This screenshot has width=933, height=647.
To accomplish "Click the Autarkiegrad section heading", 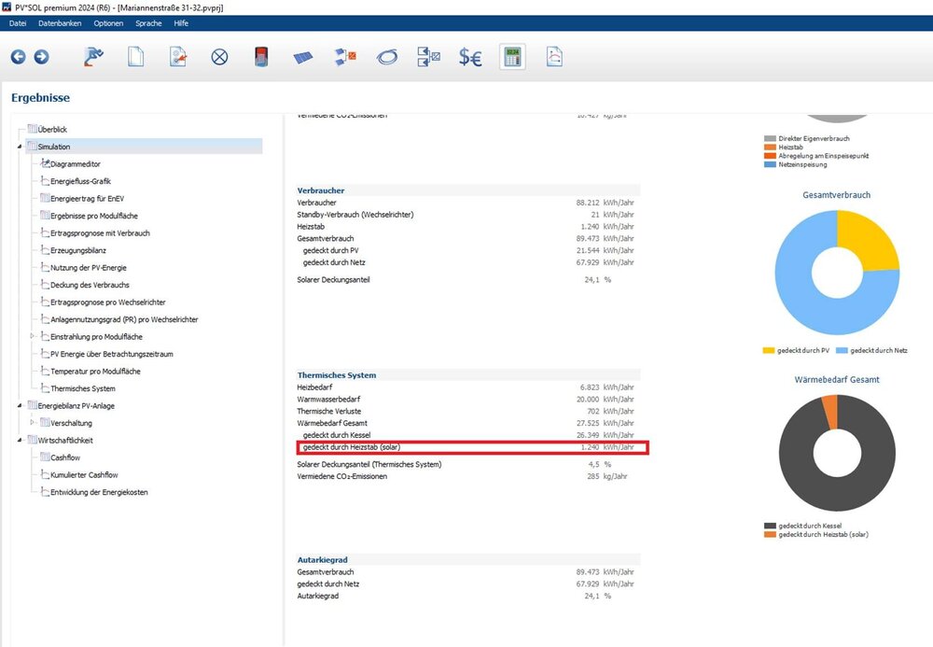I will coord(323,559).
